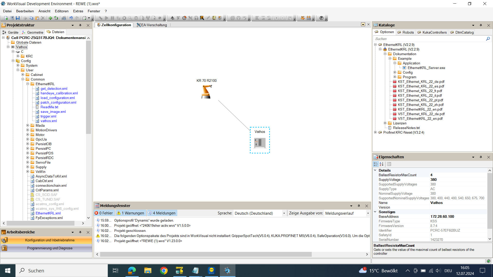493x277 pixels.
Task: Select the Vathos controller icon in cell
Action: [x=260, y=143]
